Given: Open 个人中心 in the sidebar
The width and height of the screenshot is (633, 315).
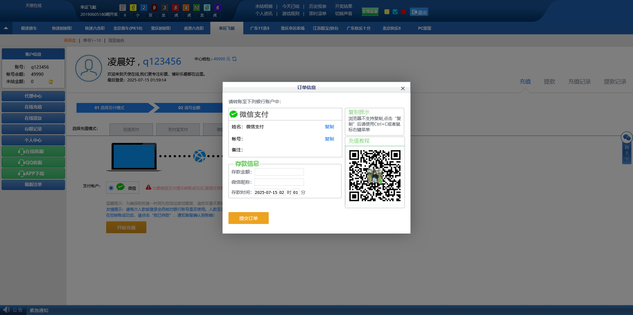Looking at the screenshot, I should pos(33,140).
